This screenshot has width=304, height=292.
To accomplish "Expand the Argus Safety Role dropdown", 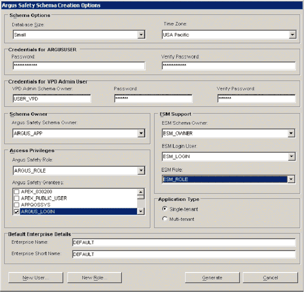I will (141, 170).
